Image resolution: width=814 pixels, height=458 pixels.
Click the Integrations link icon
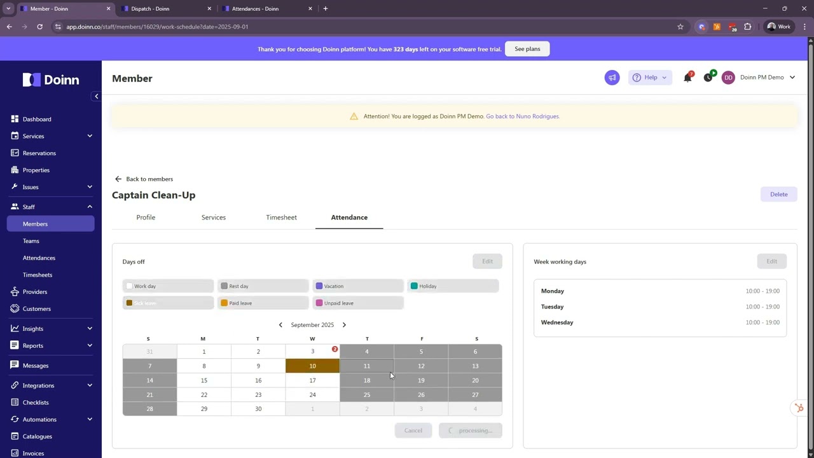click(15, 385)
